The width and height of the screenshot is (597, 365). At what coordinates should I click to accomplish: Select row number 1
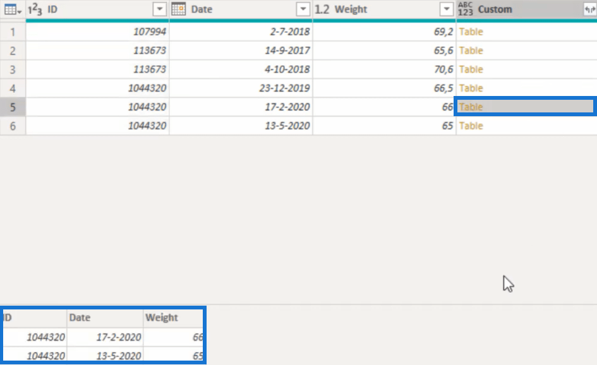(13, 32)
